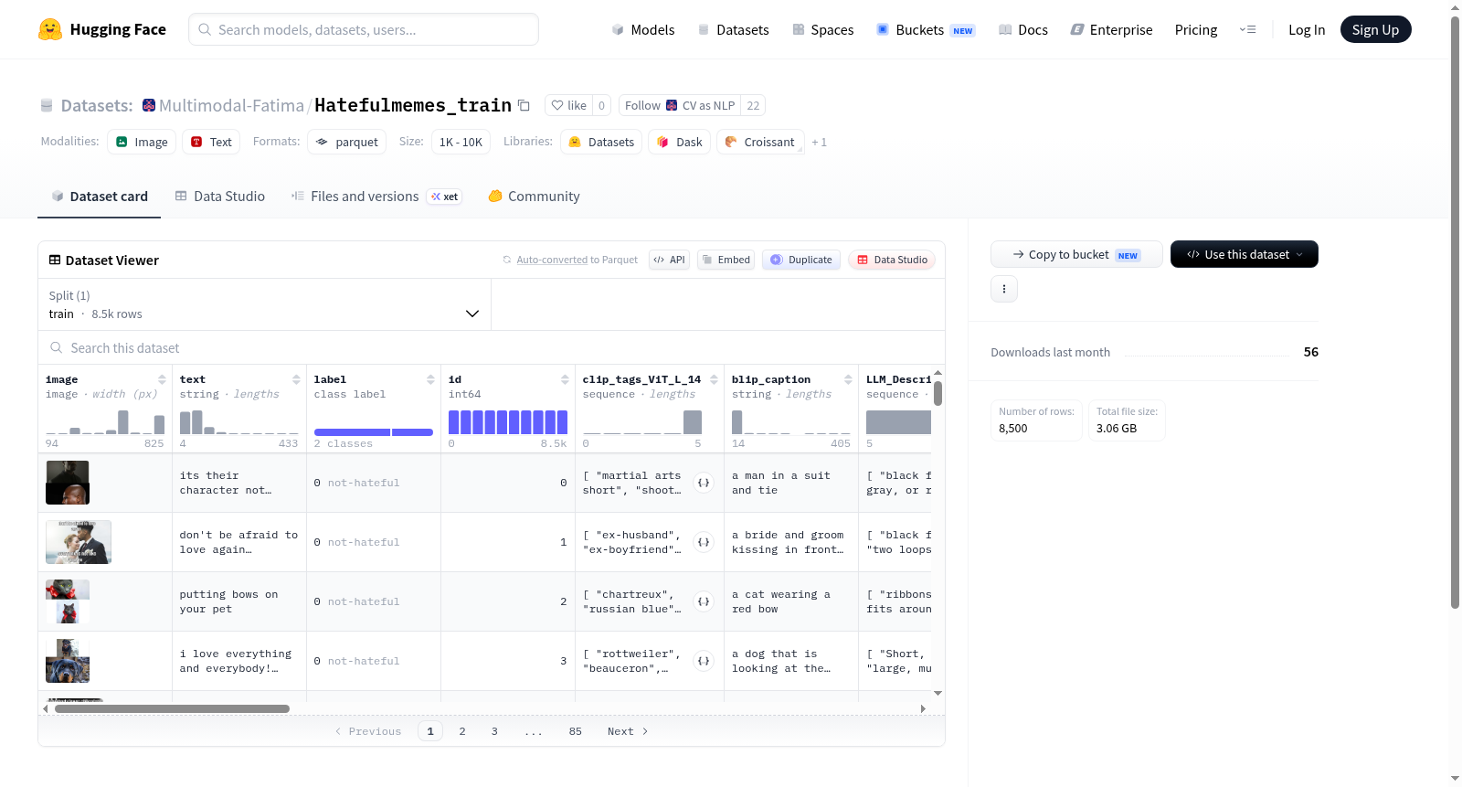Open the navigation overflow menu icon
Viewport: 1462px width, 787px height.
(1247, 29)
